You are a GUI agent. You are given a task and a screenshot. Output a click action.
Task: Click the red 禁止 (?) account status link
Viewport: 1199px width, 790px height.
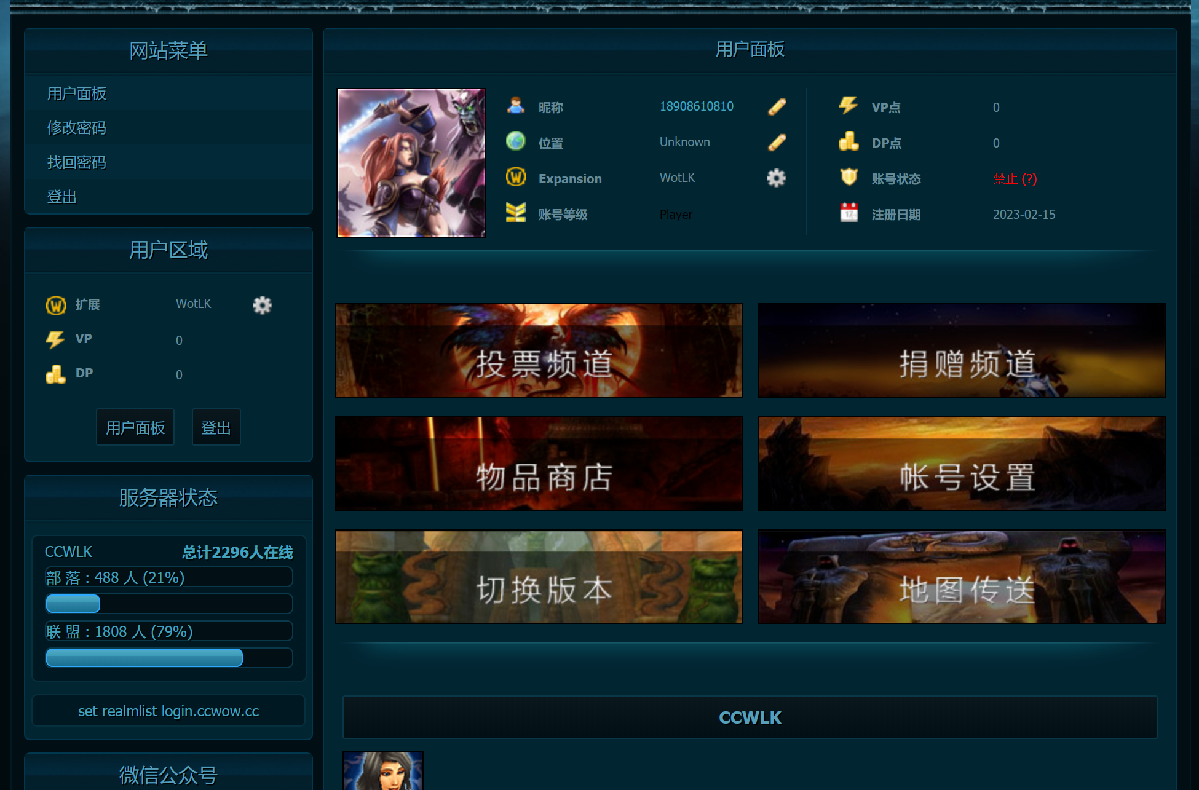click(1015, 179)
